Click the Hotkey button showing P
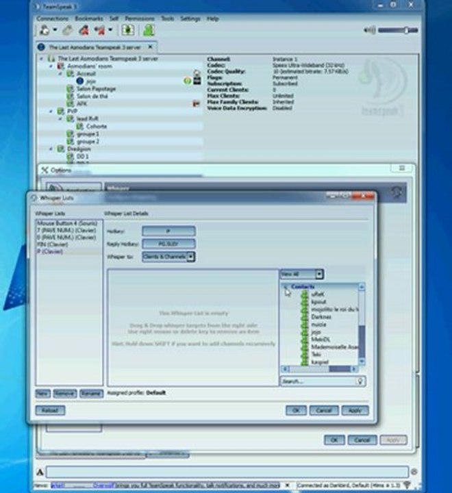452x493 pixels. pos(168,231)
